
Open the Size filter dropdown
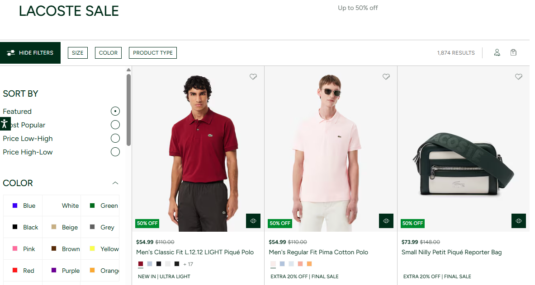coord(78,53)
